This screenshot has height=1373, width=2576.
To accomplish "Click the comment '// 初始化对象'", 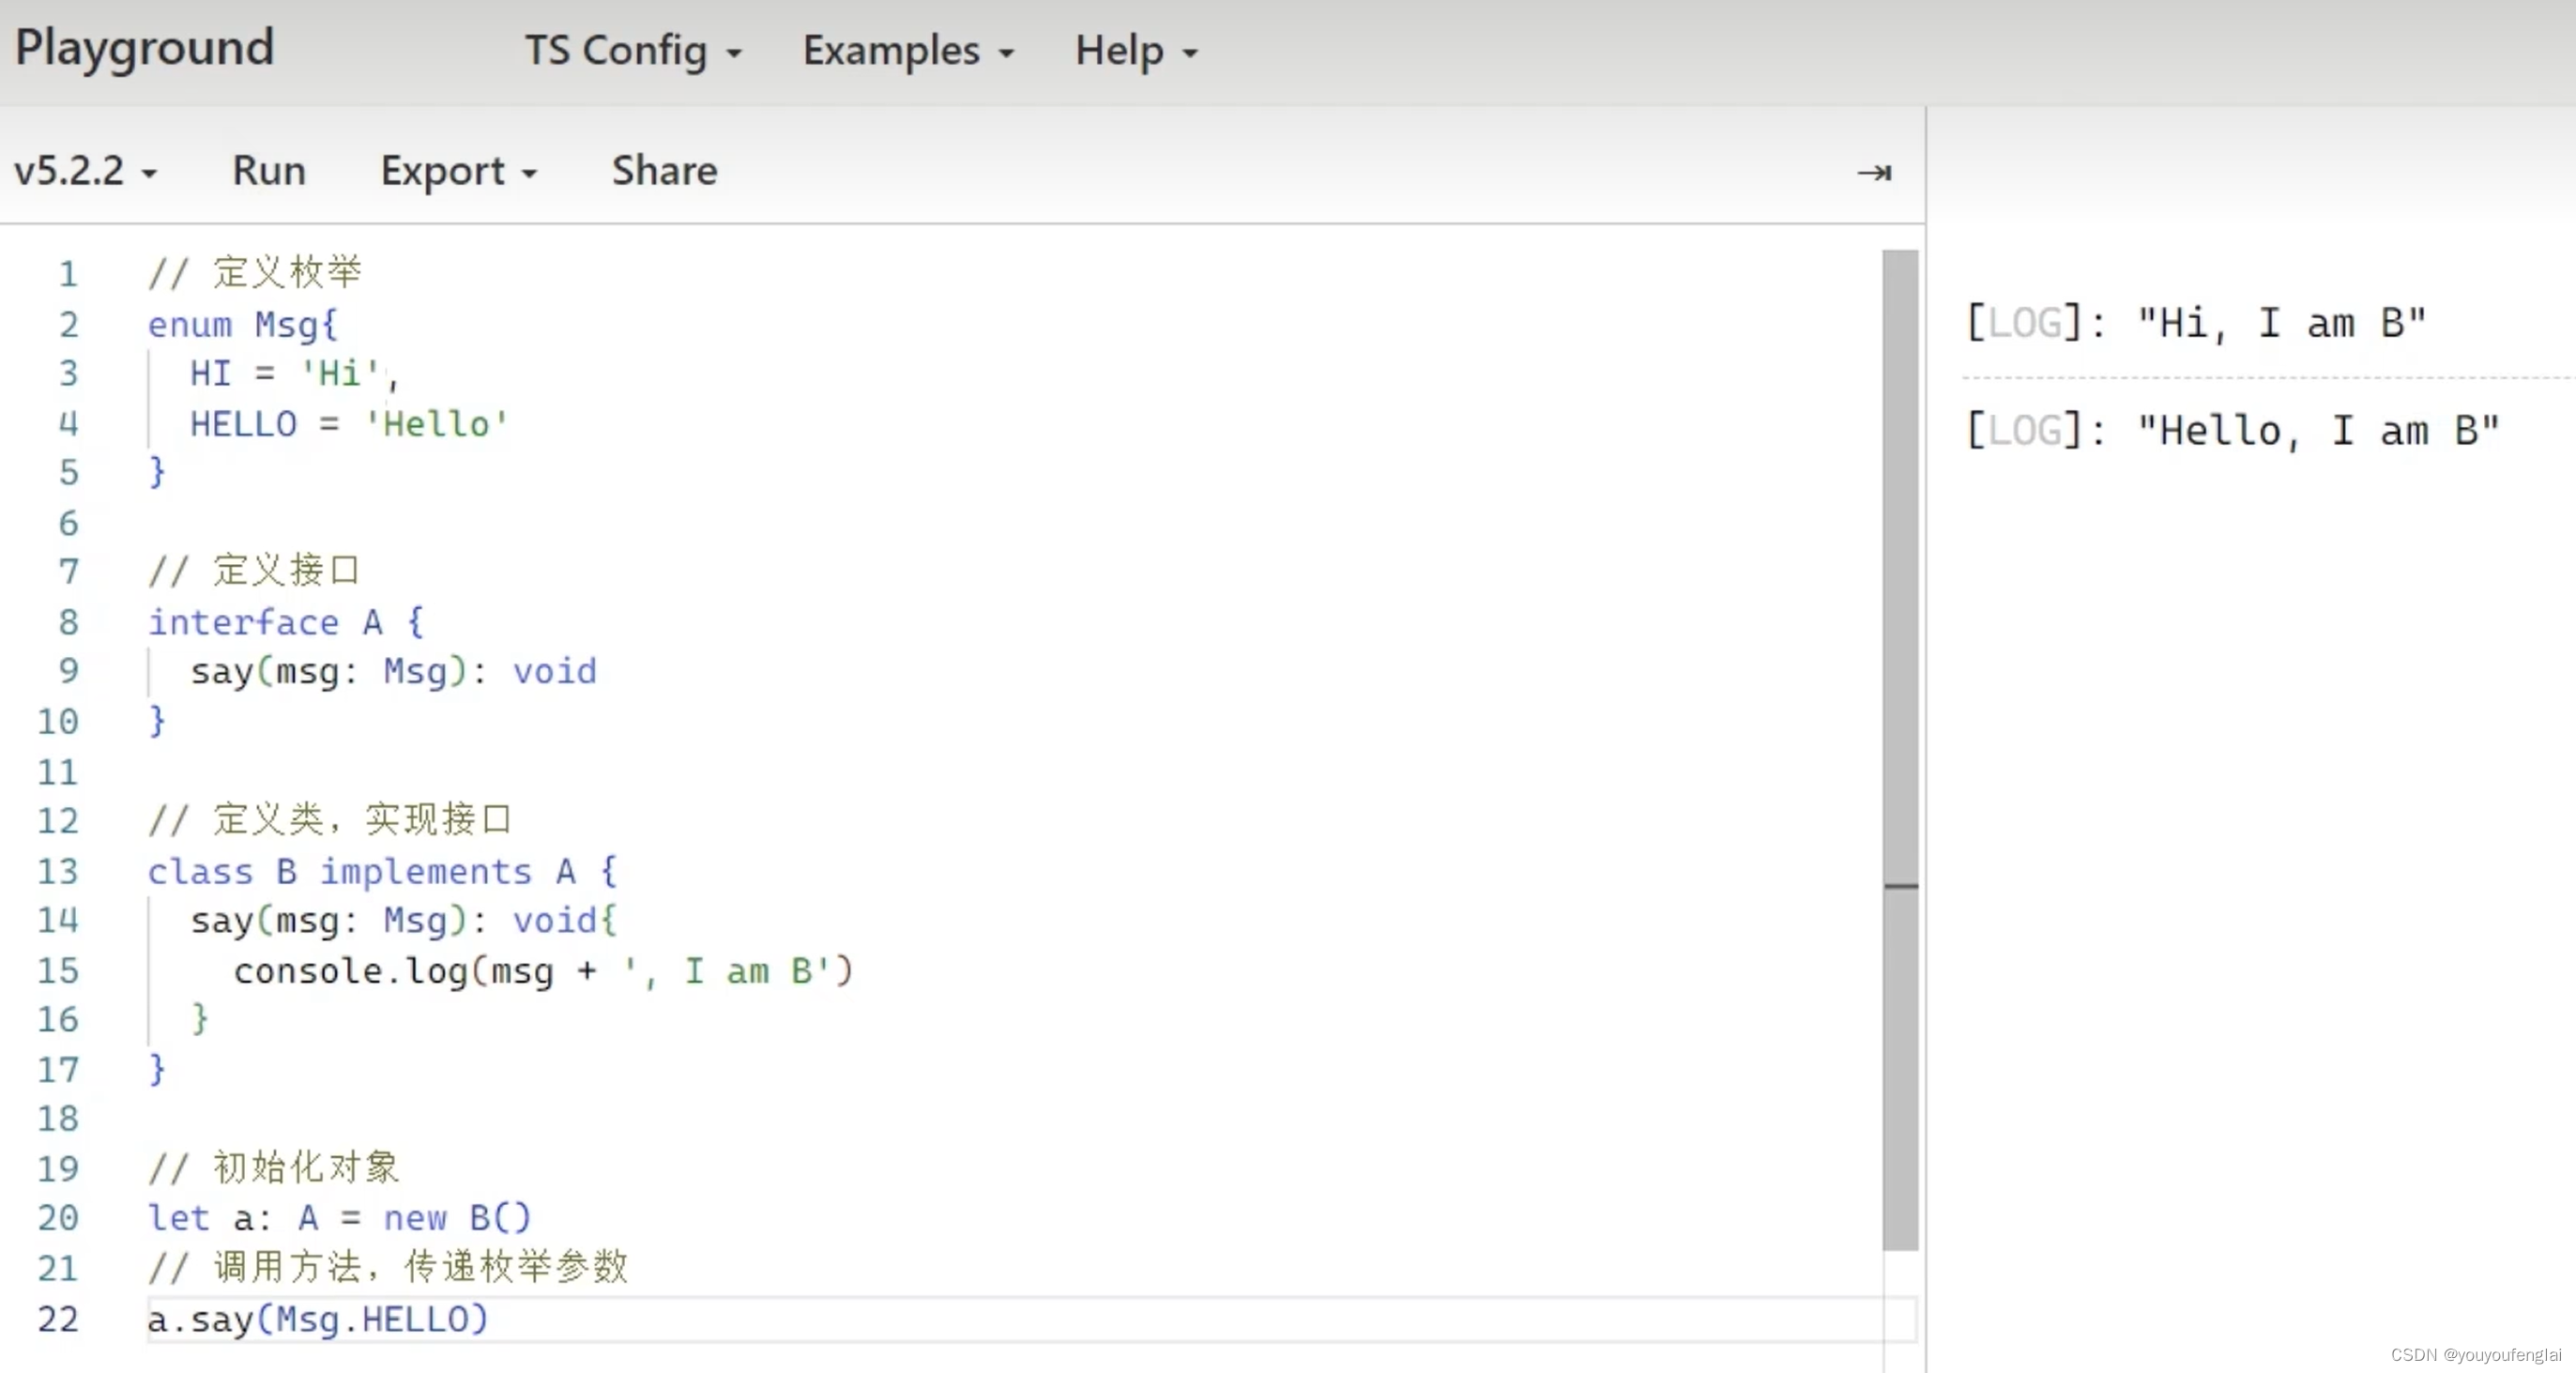I will tap(274, 1167).
